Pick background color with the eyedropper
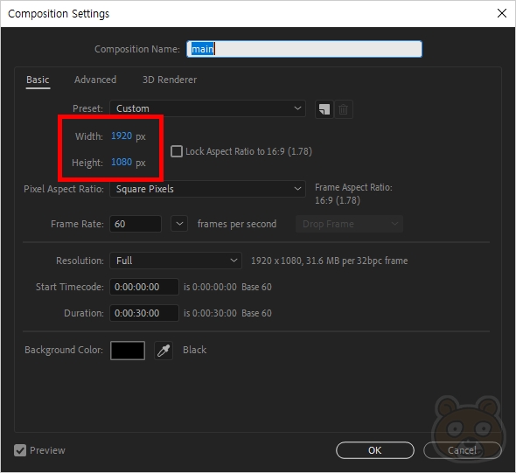 (164, 351)
